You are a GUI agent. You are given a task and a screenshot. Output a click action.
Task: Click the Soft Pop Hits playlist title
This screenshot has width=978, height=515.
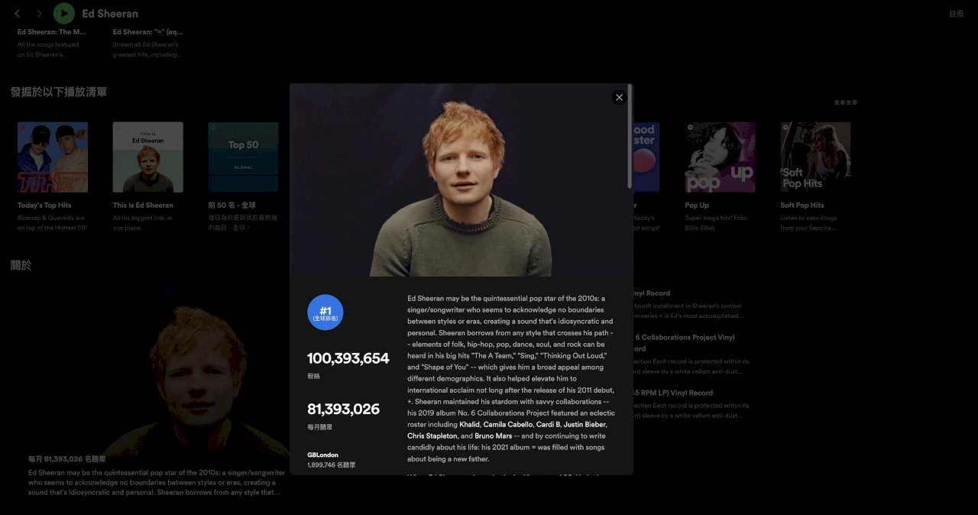click(802, 206)
